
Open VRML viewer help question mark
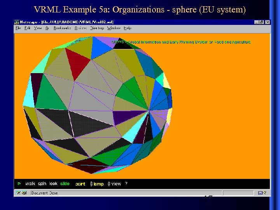(126, 184)
